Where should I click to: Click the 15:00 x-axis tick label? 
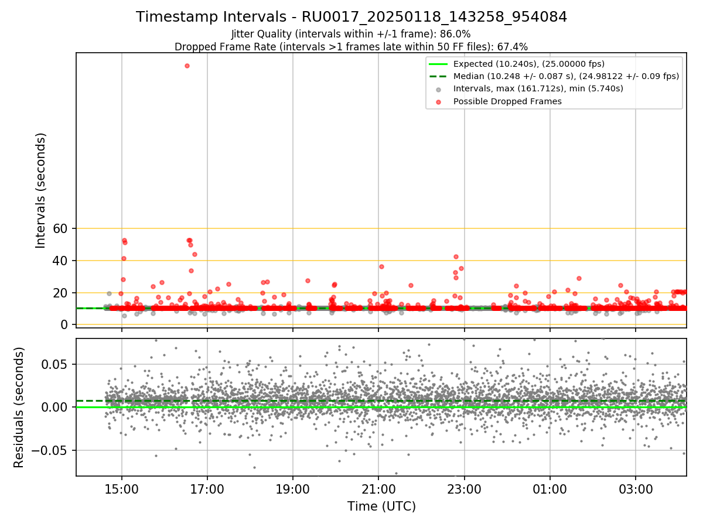pos(122,488)
